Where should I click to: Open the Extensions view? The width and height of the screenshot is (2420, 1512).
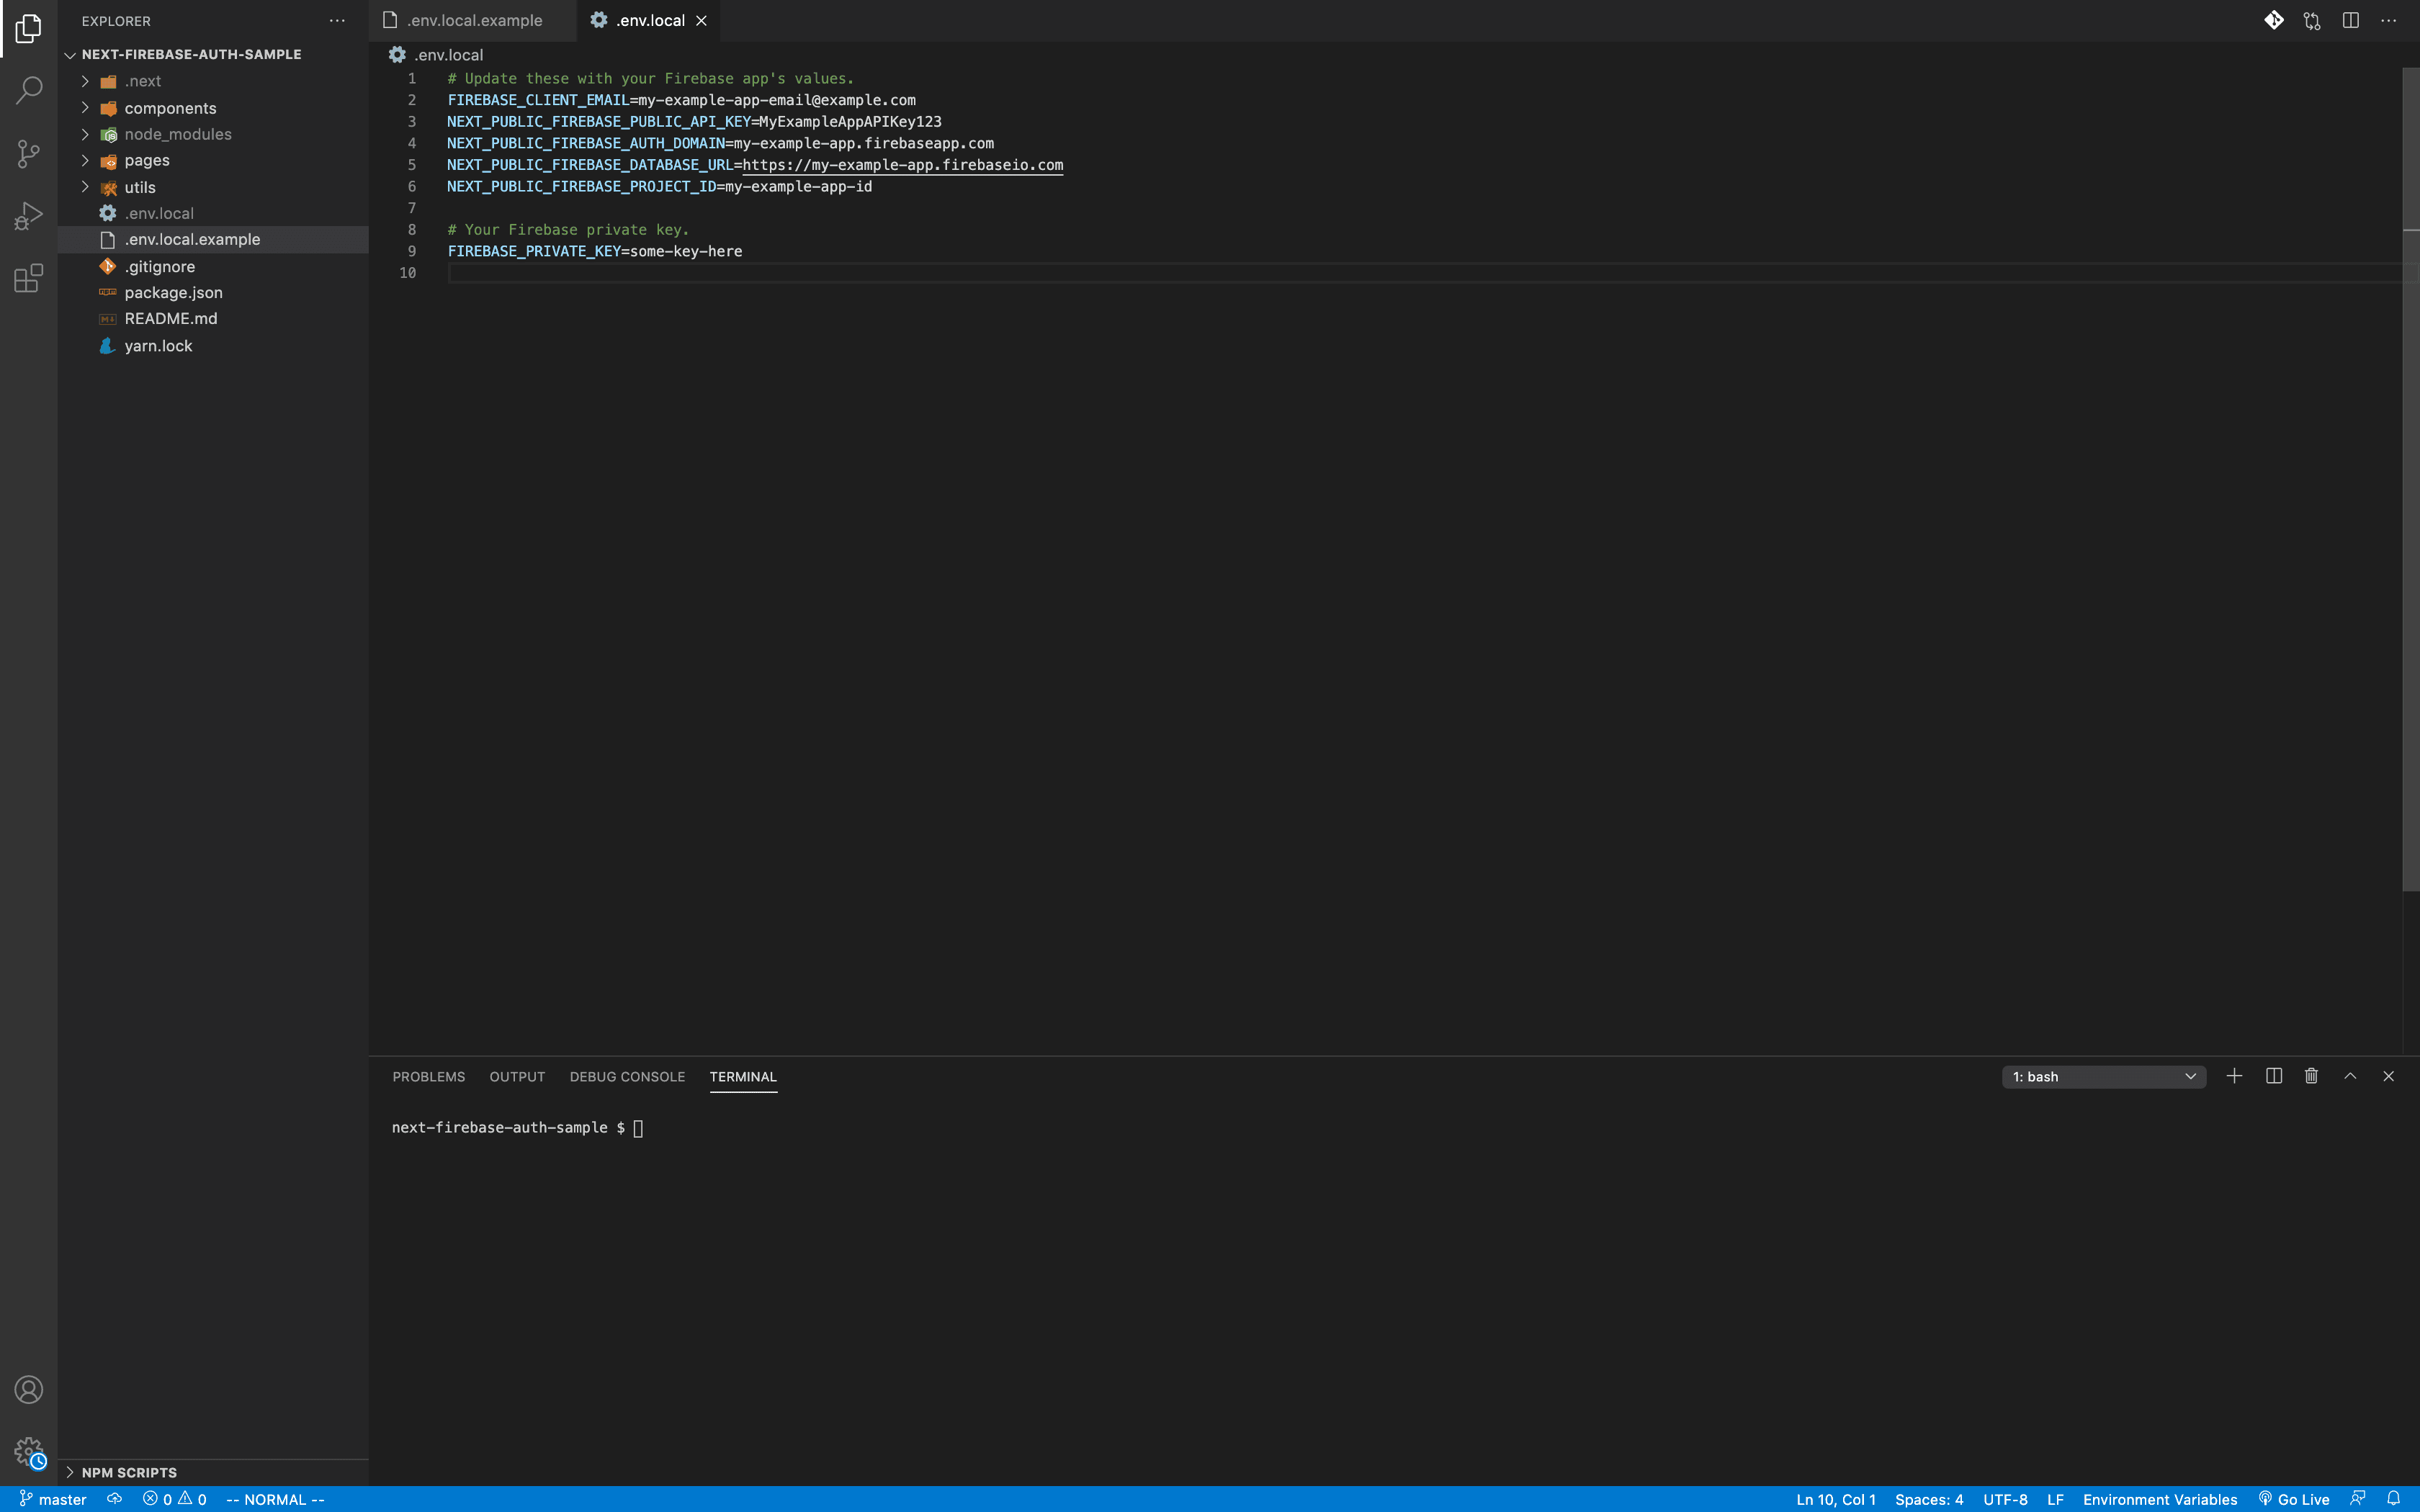coord(28,278)
